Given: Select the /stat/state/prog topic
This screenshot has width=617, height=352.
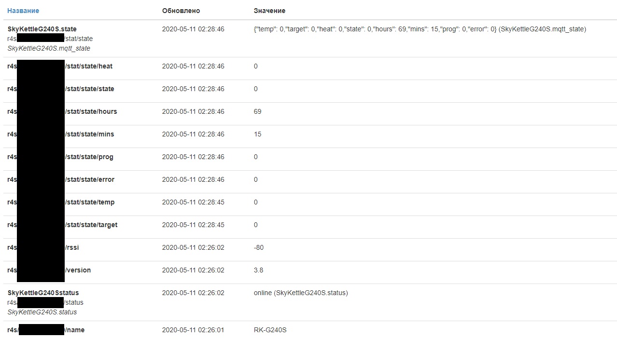Looking at the screenshot, I should point(89,157).
